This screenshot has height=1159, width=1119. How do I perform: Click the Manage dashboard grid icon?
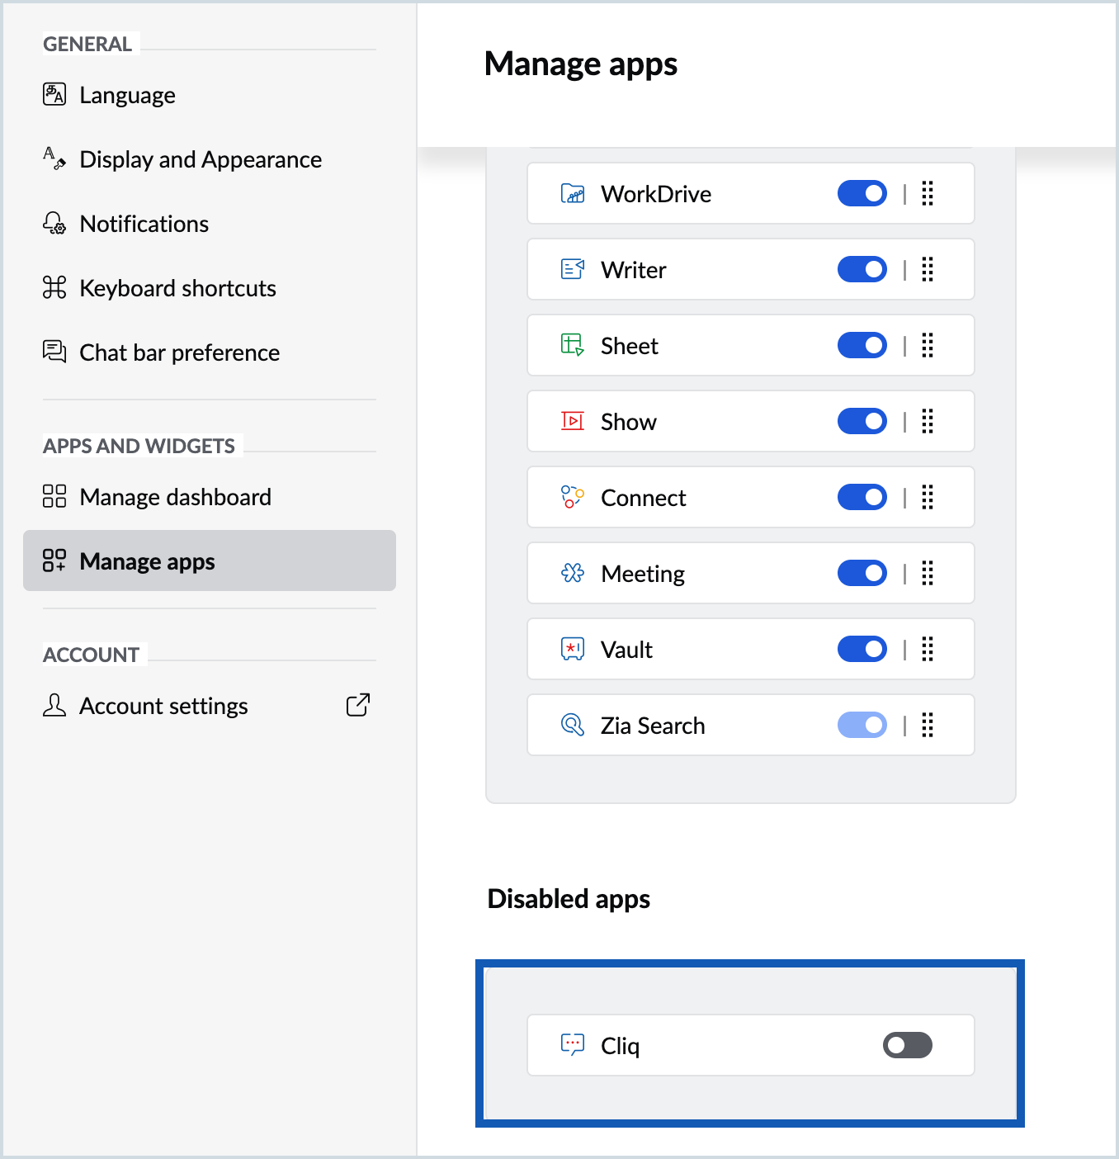pyautogui.click(x=54, y=496)
